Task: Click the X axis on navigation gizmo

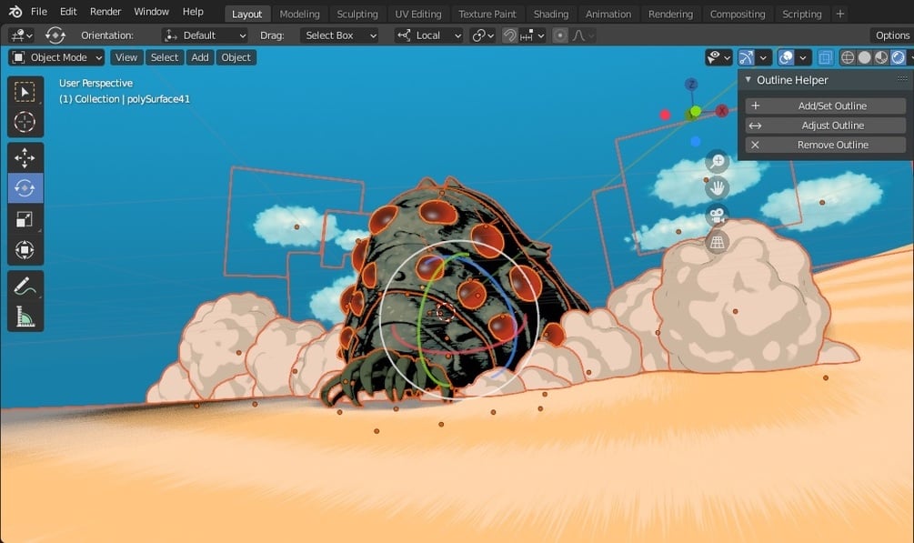Action: pyautogui.click(x=722, y=110)
